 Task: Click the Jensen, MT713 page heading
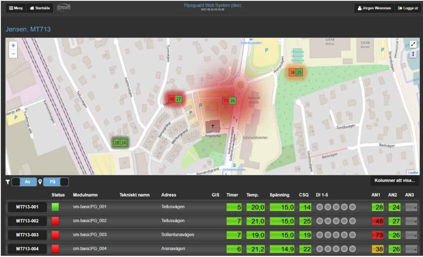click(x=28, y=29)
